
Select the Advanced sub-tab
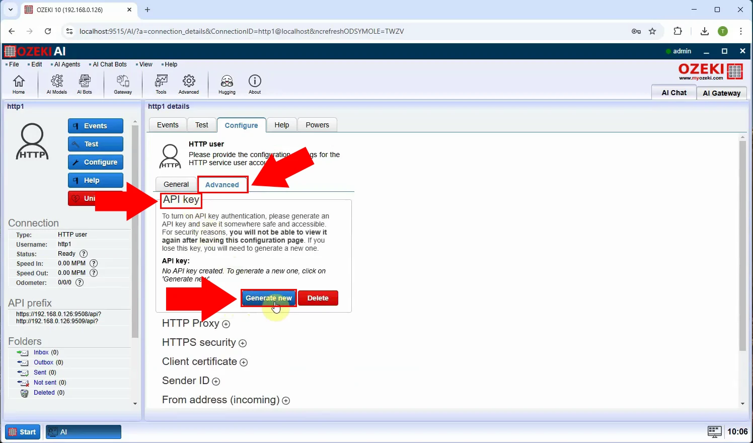coord(222,185)
